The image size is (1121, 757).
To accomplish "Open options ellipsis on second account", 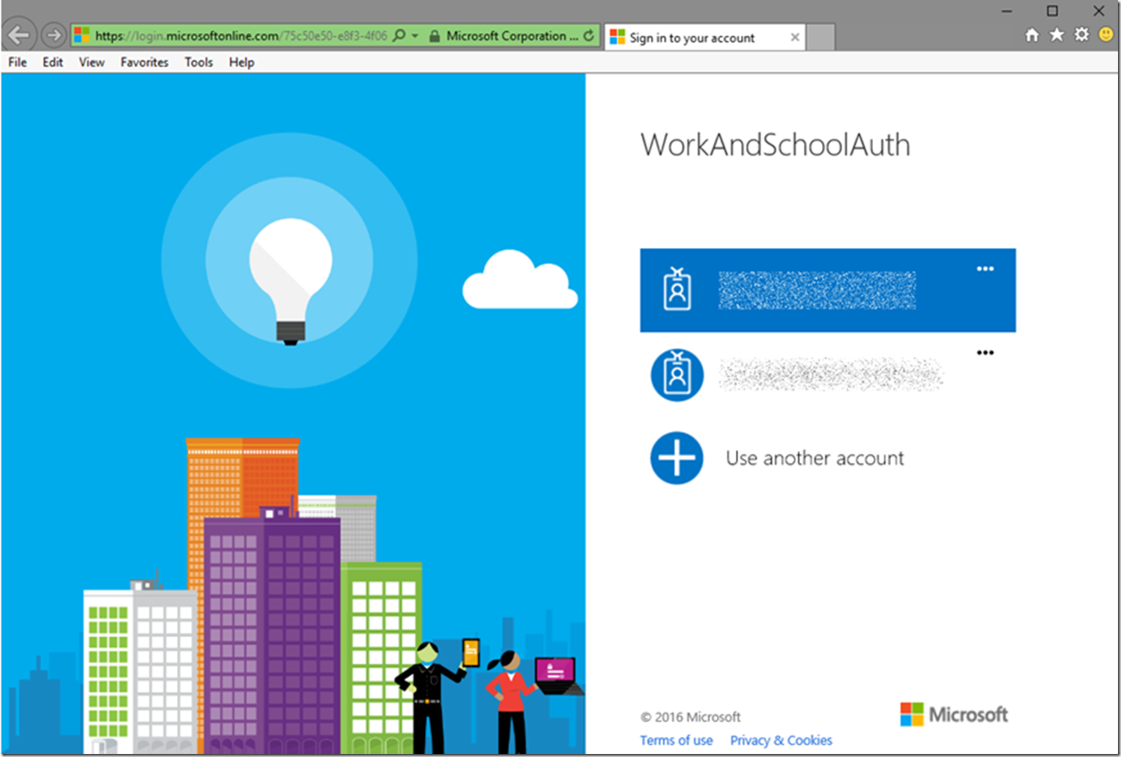I will 985,353.
